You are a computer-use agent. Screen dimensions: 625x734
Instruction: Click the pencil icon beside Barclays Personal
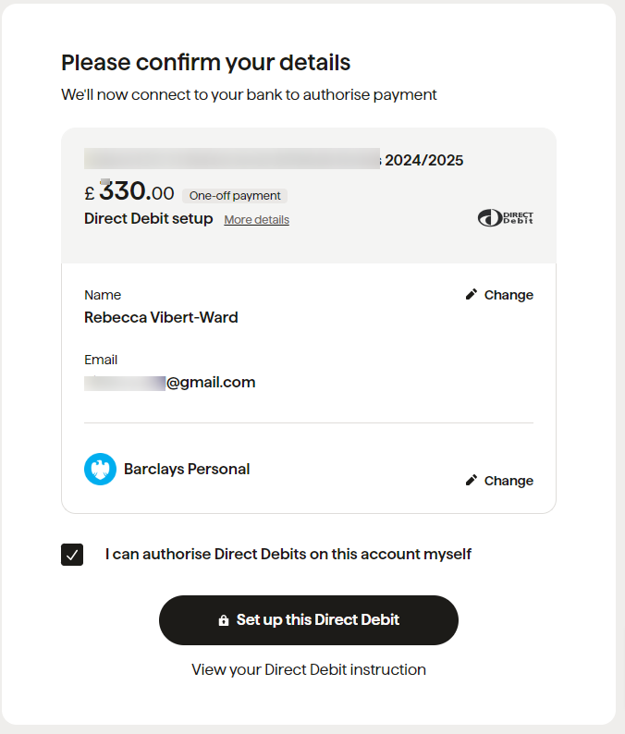click(472, 481)
